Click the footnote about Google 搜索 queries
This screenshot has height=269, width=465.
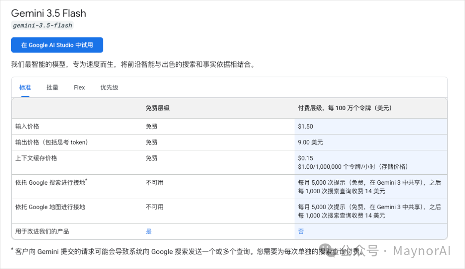coord(187,251)
